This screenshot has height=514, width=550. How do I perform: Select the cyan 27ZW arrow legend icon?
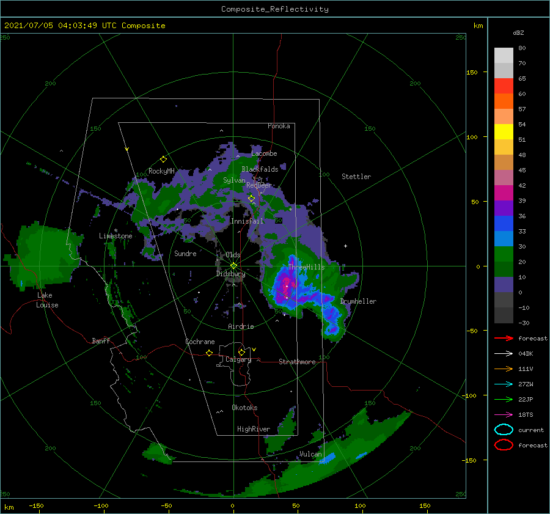click(504, 384)
